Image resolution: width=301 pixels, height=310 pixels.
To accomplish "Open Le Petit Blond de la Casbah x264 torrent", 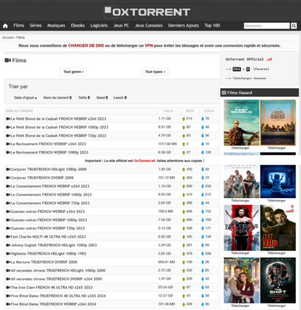I will pyautogui.click(x=58, y=118).
